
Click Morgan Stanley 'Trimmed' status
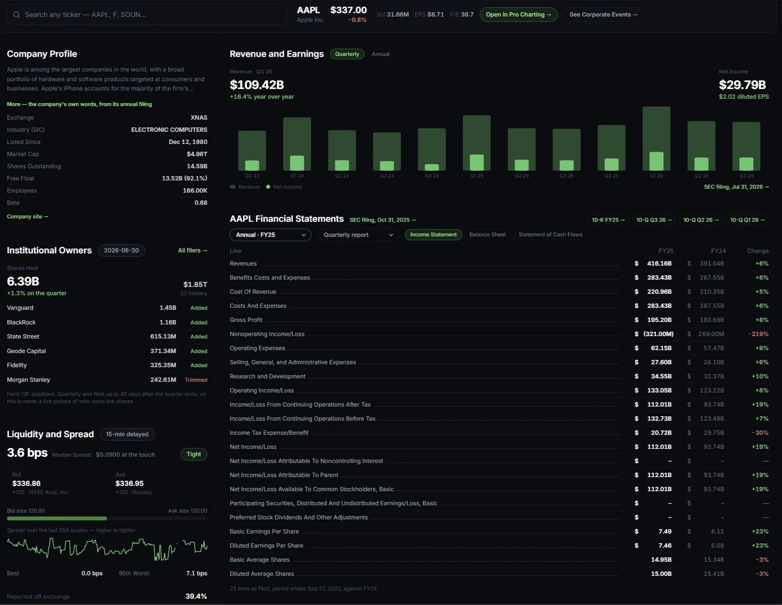196,380
